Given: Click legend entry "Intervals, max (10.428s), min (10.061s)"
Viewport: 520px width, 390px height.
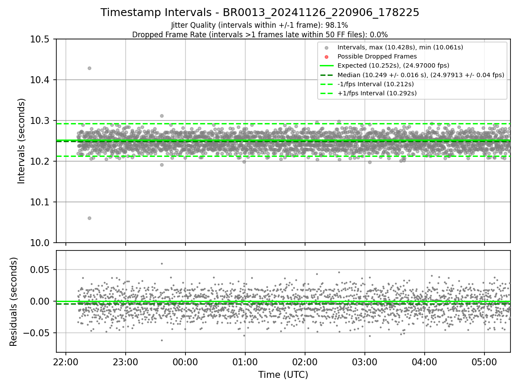Looking at the screenshot, I should coord(400,47).
